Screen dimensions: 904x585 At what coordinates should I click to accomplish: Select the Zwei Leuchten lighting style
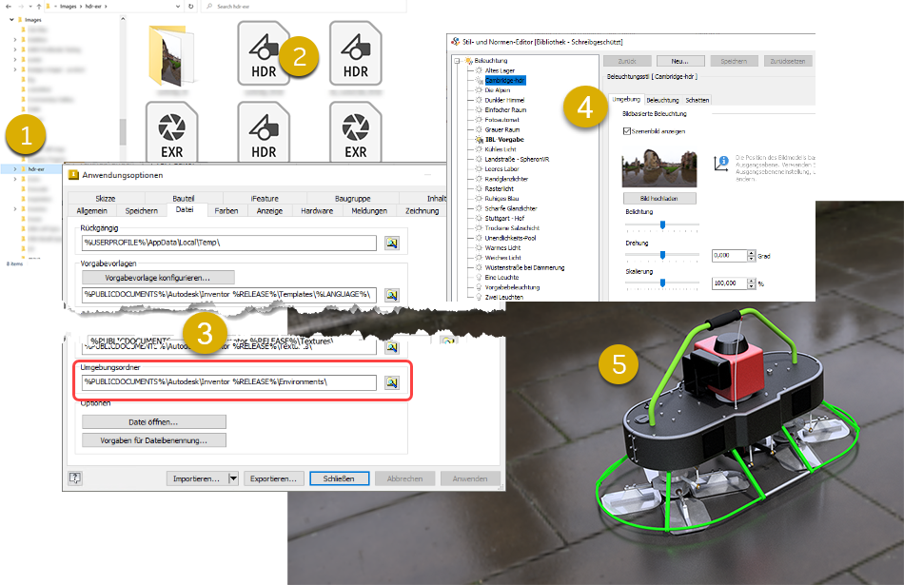[x=504, y=298]
